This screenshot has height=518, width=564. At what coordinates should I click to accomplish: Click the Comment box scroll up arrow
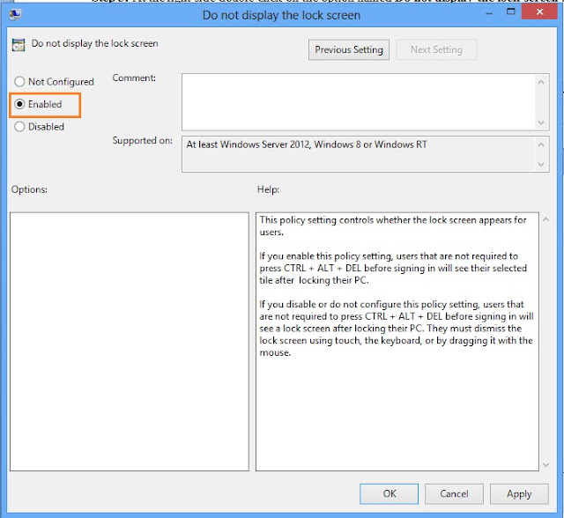[541, 82]
